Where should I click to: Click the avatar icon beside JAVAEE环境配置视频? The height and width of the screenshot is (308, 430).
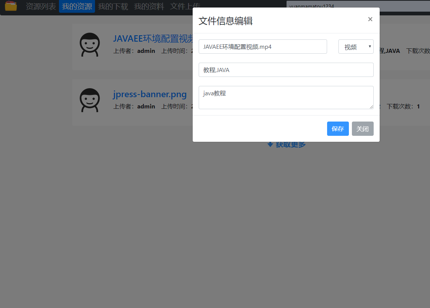pos(90,44)
